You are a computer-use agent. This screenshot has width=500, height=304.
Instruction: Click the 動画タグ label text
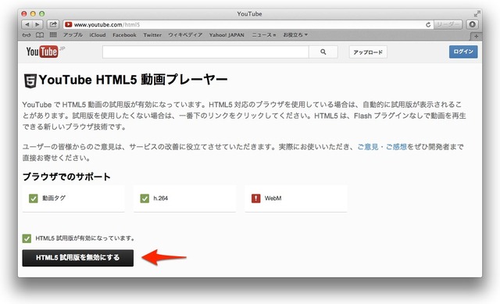54,198
